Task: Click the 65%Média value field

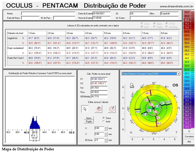Action: (99, 96)
